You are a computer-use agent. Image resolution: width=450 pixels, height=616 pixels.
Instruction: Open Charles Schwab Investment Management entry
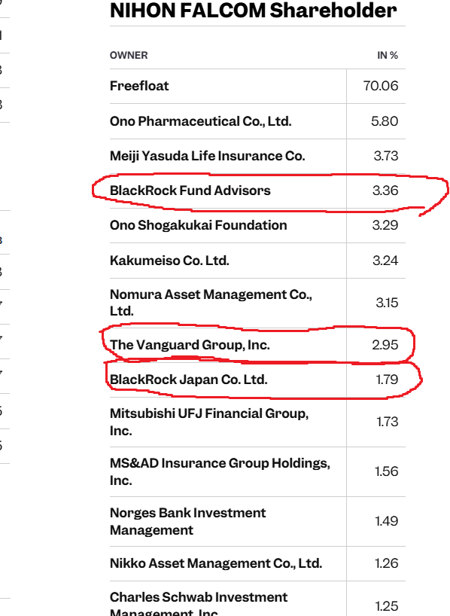click(199, 605)
